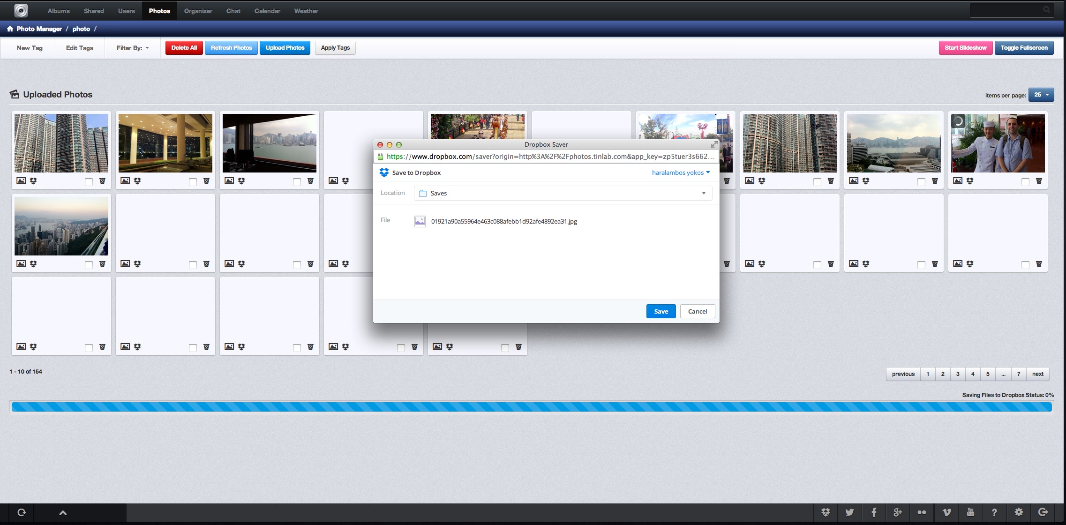Save the night lobby photo to Dropbox
This screenshot has height=525, width=1066.
pos(137,181)
